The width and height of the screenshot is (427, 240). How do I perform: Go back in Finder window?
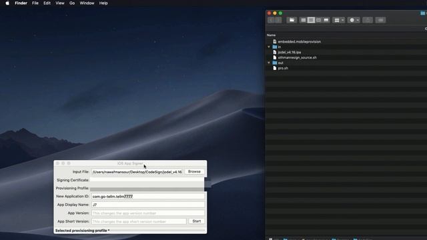(272, 20)
